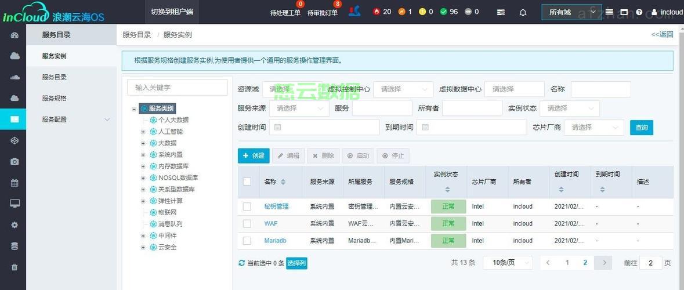The image size is (684, 290).
Task: Click the refresh icon beside selection count
Action: (x=242, y=263)
